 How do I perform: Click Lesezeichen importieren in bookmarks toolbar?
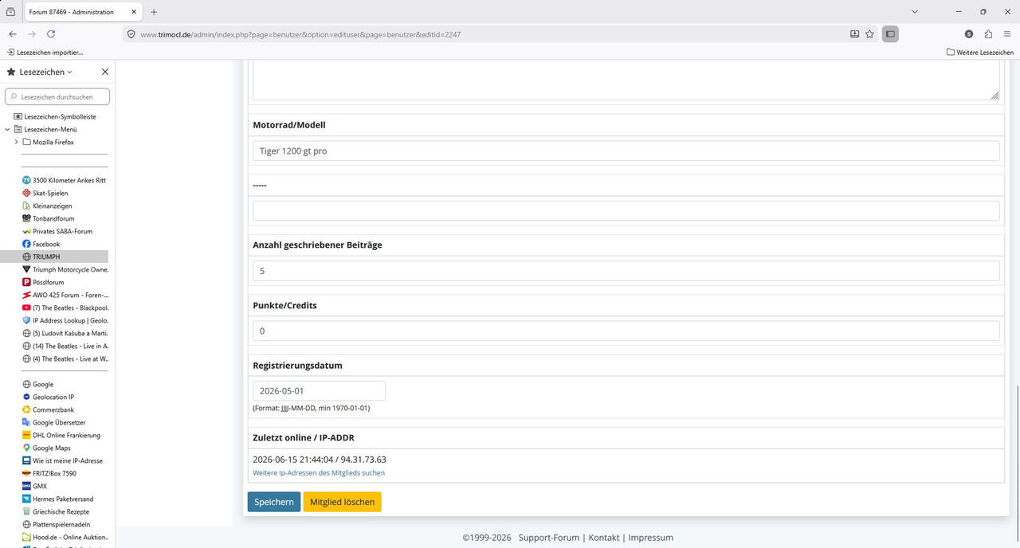point(45,53)
